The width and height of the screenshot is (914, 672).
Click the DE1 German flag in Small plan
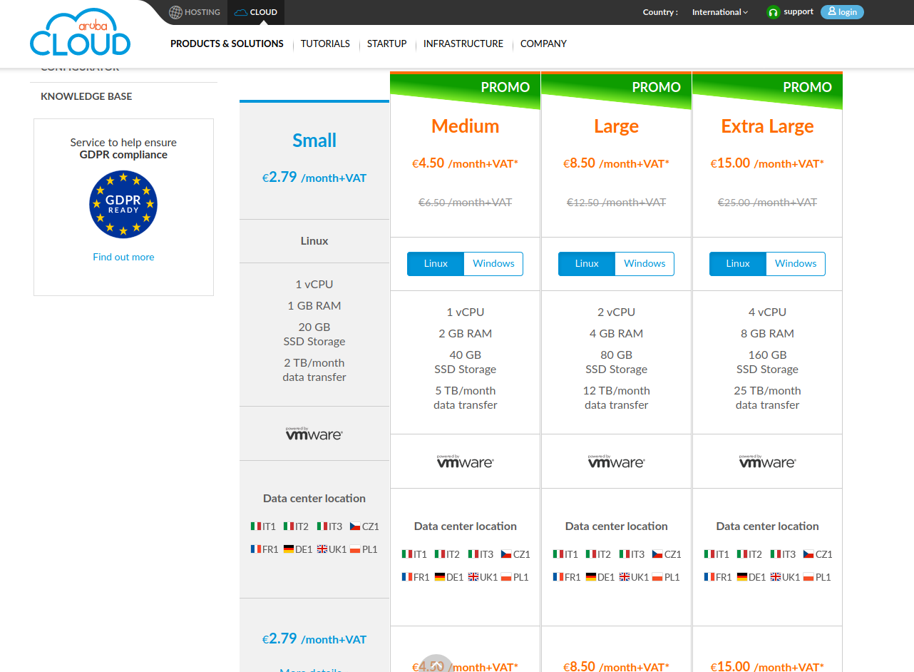(289, 549)
